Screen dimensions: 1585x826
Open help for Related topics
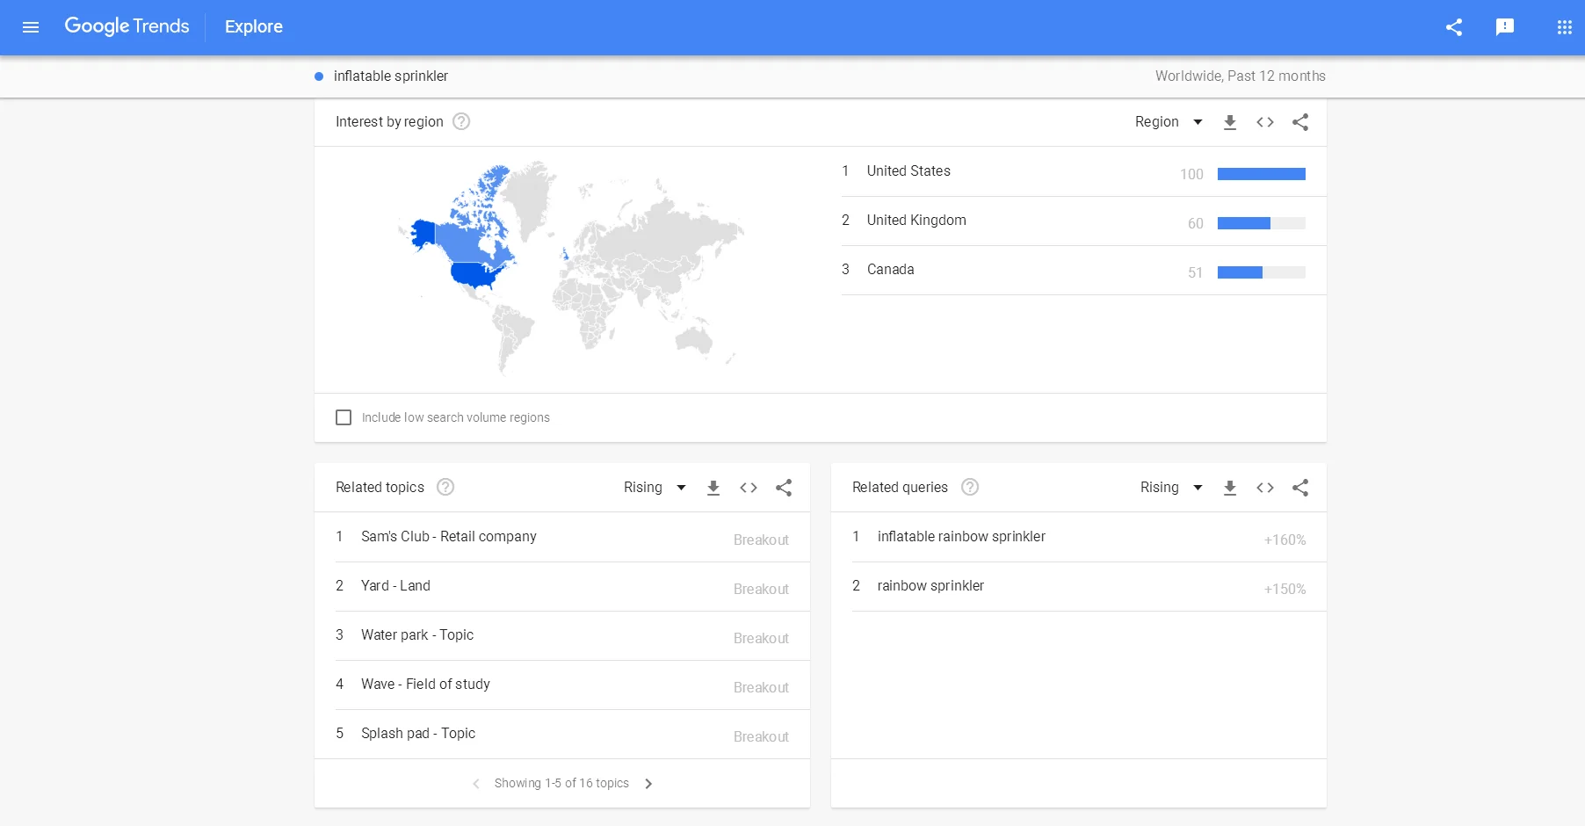445,487
